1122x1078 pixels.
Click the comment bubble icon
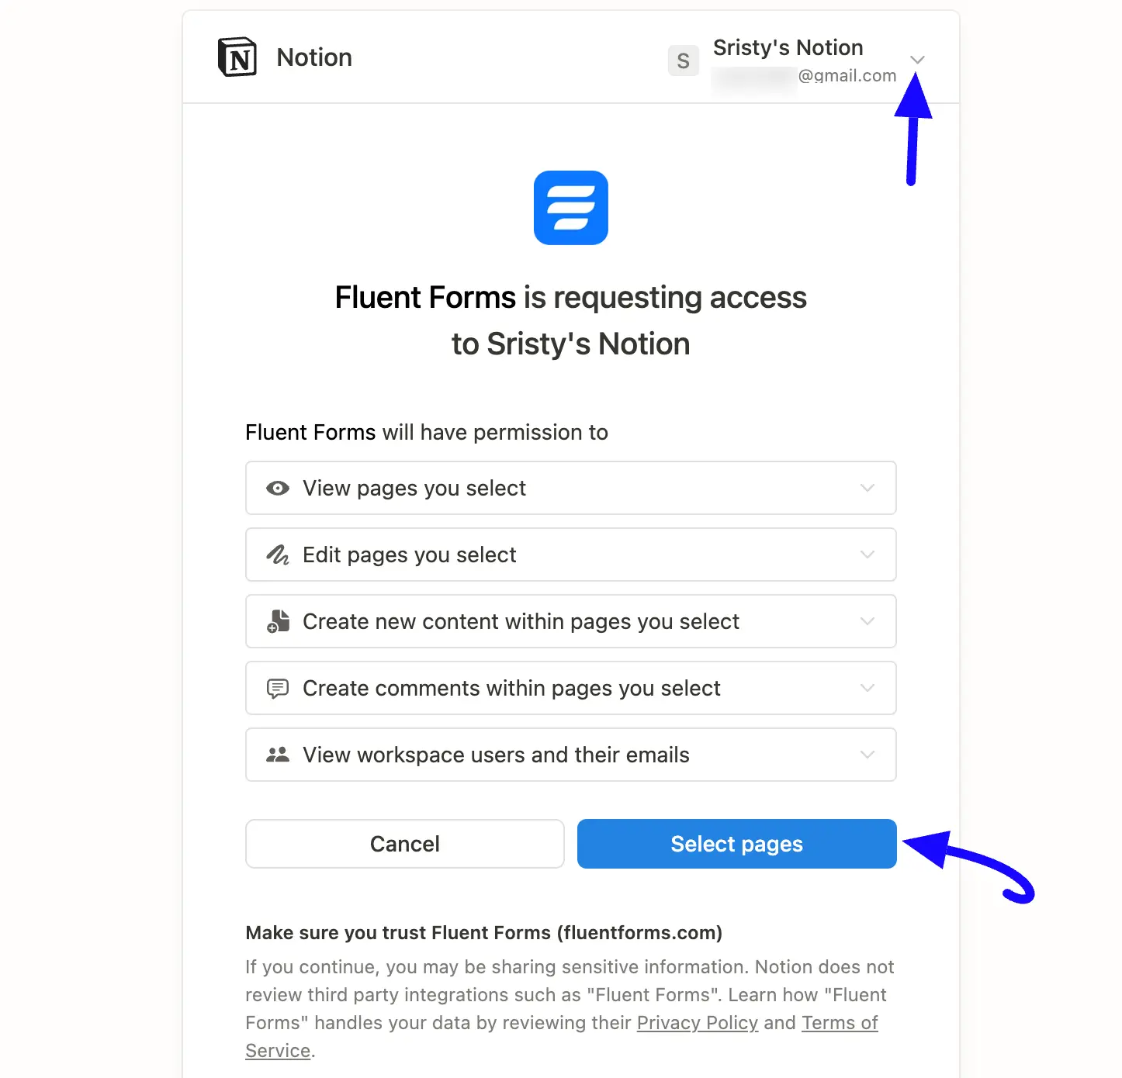tap(278, 688)
